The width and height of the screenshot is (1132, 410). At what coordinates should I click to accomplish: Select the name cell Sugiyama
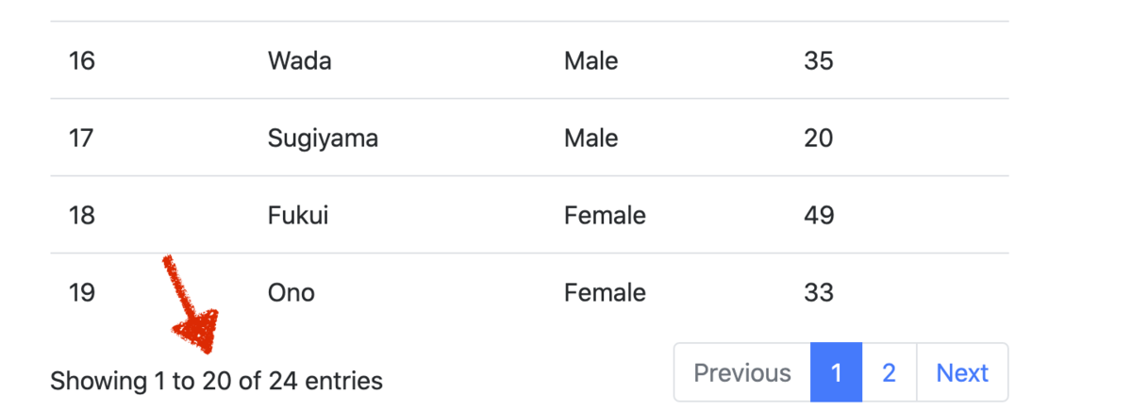[323, 139]
